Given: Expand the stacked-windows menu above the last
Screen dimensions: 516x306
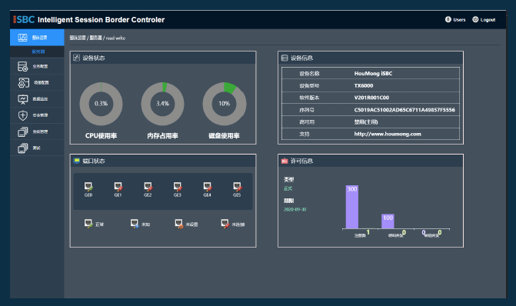Looking at the screenshot, I should pos(23,132).
